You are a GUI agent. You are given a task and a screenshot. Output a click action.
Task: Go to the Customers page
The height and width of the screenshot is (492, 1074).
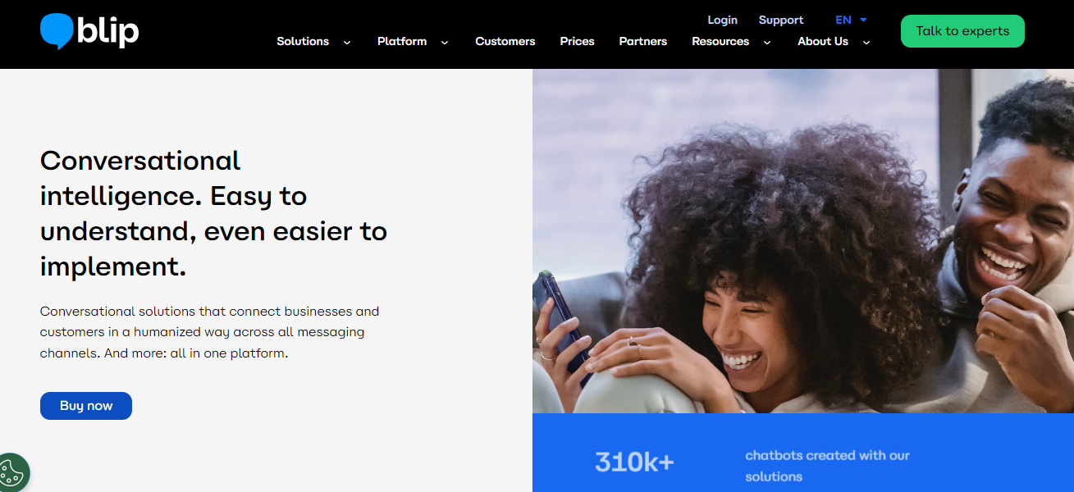[x=505, y=41]
